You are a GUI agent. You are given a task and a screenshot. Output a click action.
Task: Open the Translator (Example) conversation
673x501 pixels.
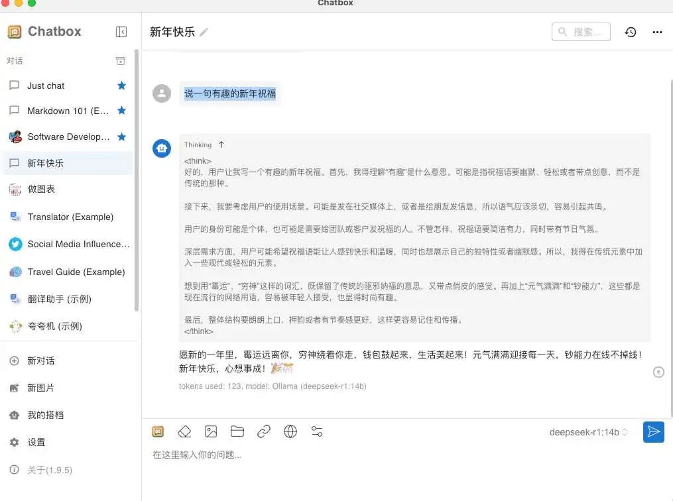(68, 217)
